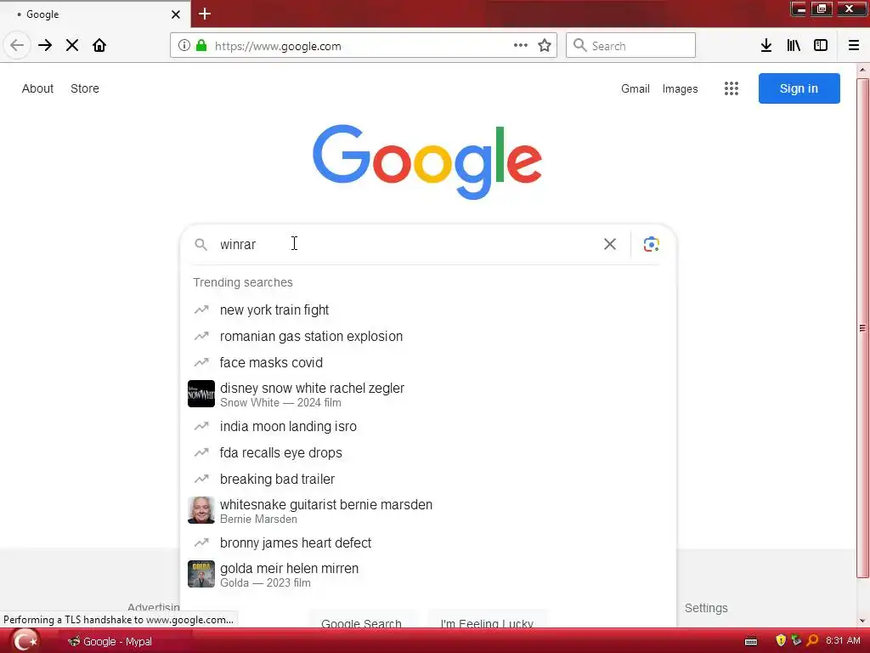The width and height of the screenshot is (870, 653).
Task: Open the About link
Action: click(x=37, y=88)
